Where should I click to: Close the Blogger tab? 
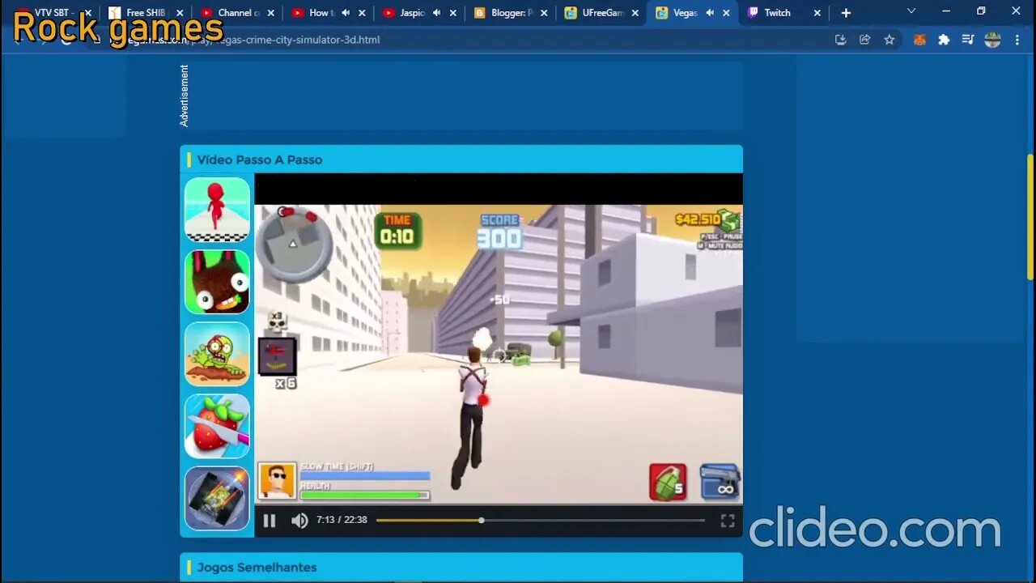(x=545, y=13)
